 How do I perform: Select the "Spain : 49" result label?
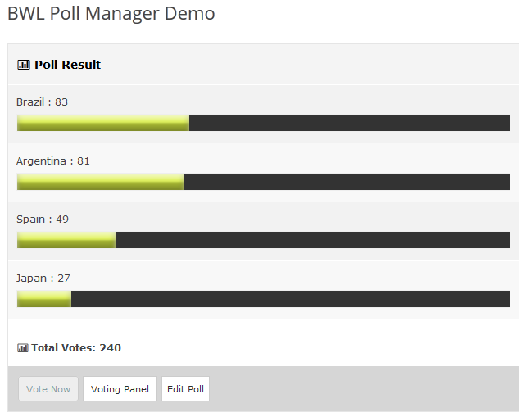click(x=43, y=220)
